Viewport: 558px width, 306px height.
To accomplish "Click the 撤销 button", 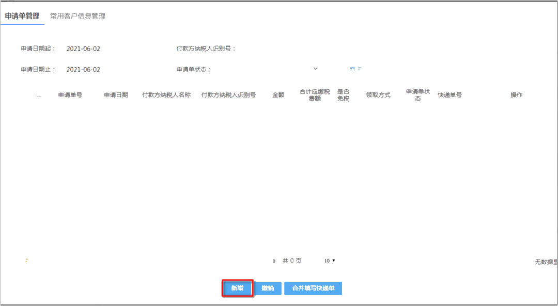I will (x=267, y=288).
